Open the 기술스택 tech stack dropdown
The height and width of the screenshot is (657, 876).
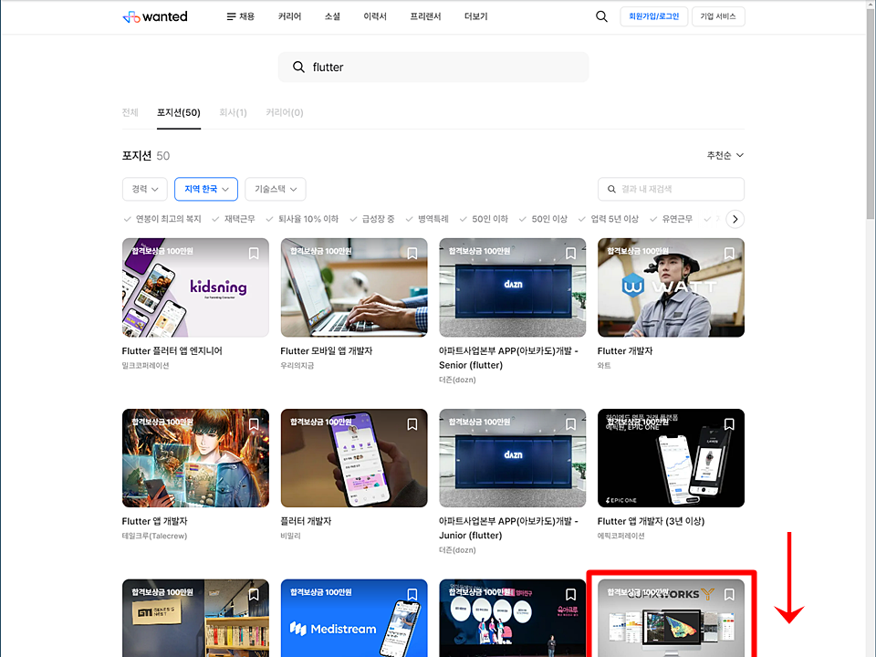click(276, 190)
